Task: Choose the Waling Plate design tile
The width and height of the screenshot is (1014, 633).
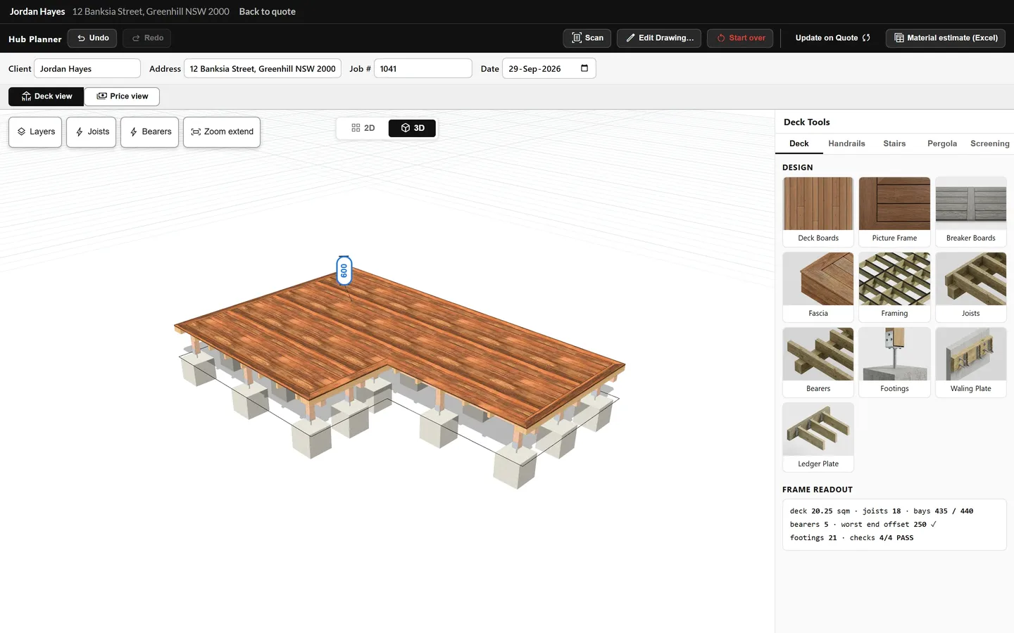Action: (x=971, y=362)
